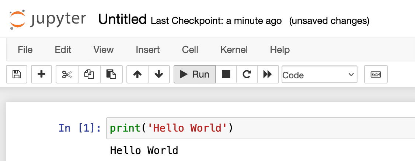Open the cell type Code dropdown

coord(320,75)
